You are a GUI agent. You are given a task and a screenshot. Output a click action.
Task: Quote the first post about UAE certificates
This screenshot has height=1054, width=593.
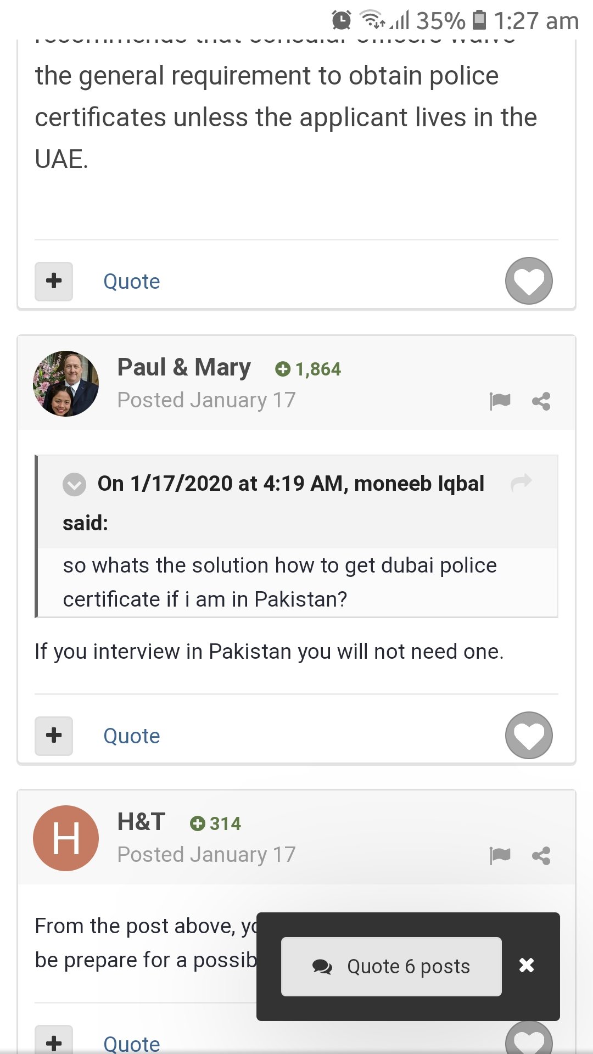132,281
